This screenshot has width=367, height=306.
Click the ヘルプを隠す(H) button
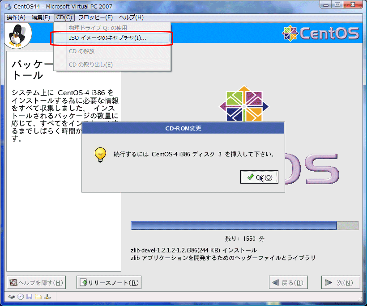pyautogui.click(x=36, y=283)
